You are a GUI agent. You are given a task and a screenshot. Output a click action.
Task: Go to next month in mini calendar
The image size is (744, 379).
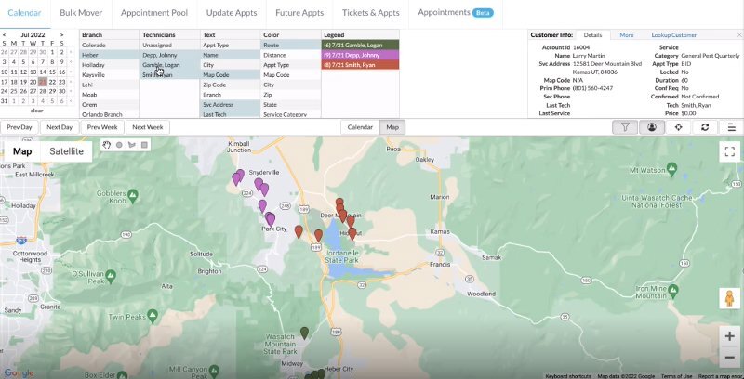(61, 35)
